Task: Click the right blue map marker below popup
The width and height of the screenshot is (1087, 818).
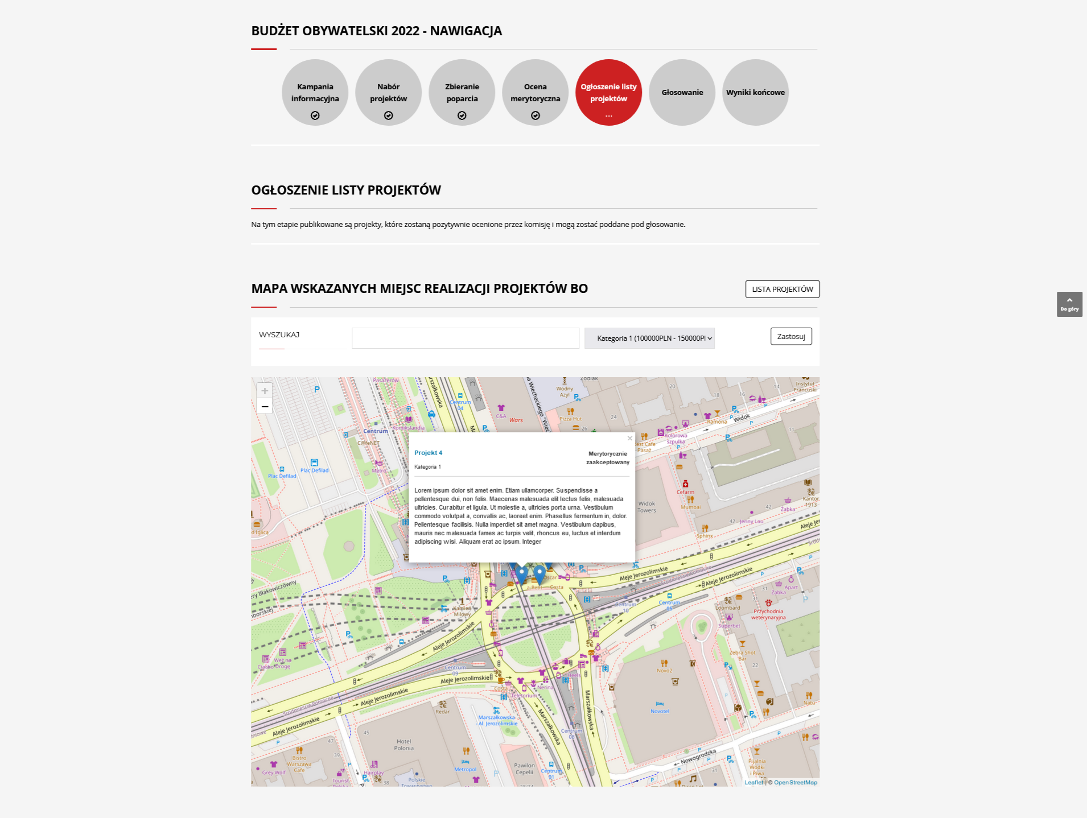Action: pos(539,575)
